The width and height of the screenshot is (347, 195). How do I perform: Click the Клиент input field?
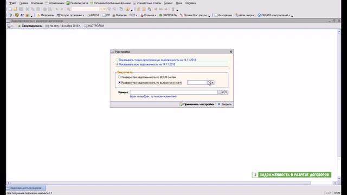coord(173,92)
